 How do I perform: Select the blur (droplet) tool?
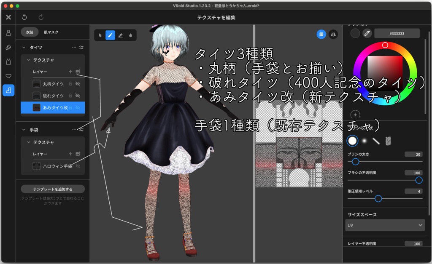[x=131, y=35]
